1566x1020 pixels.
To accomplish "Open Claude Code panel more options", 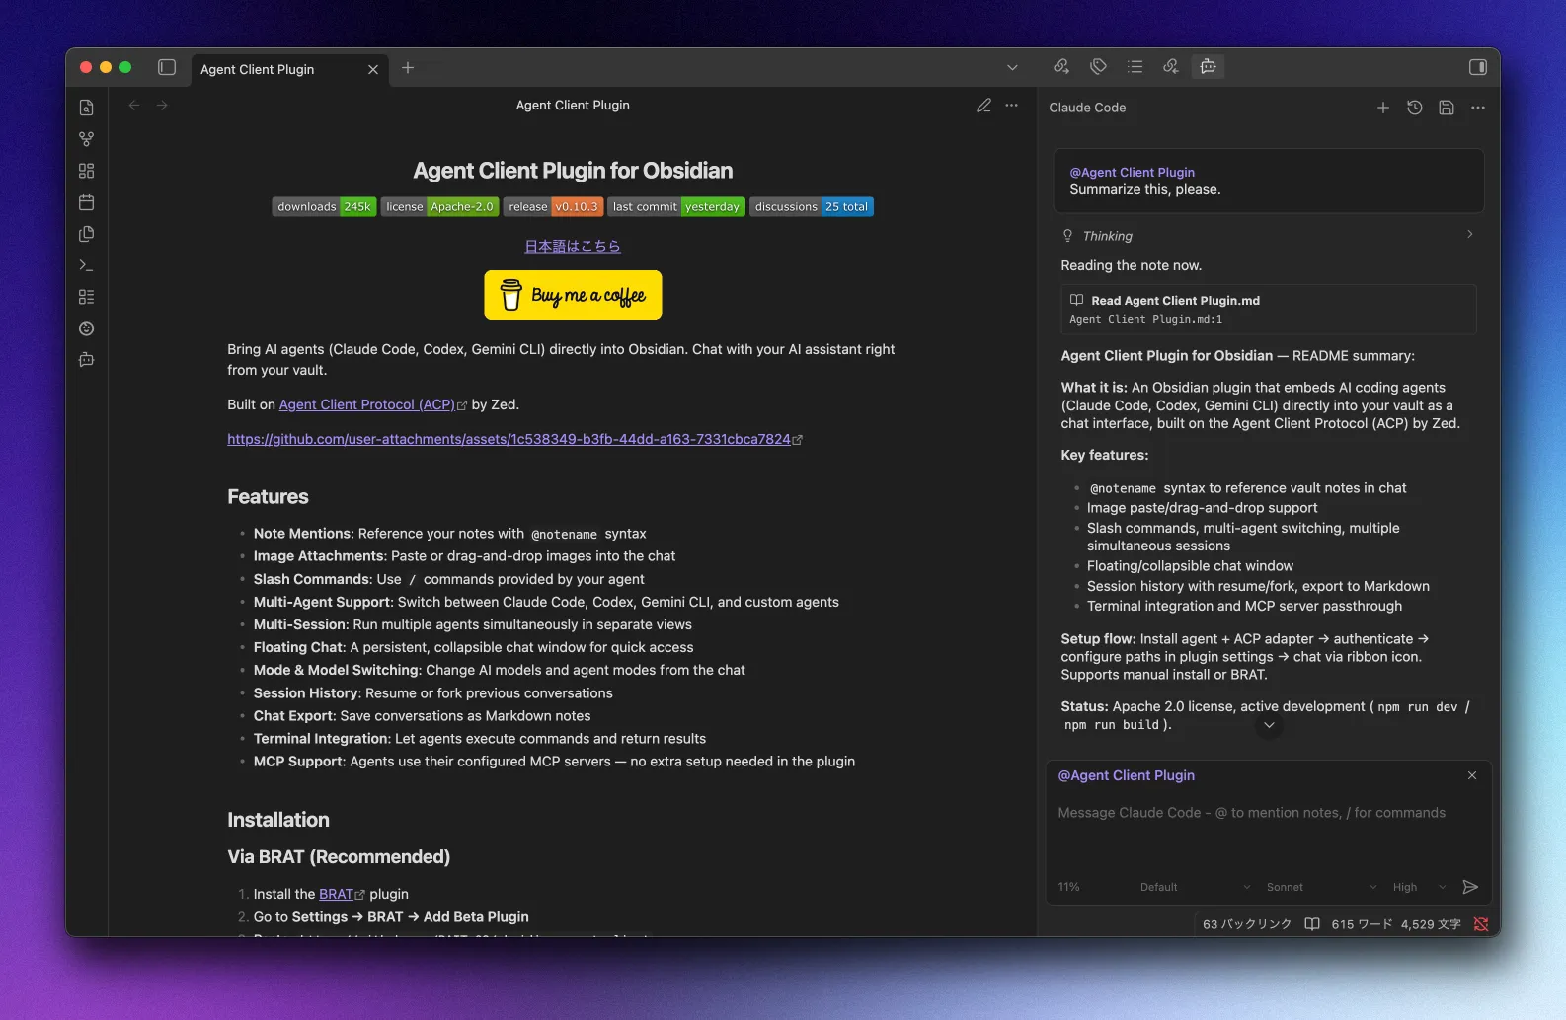I will (1478, 108).
